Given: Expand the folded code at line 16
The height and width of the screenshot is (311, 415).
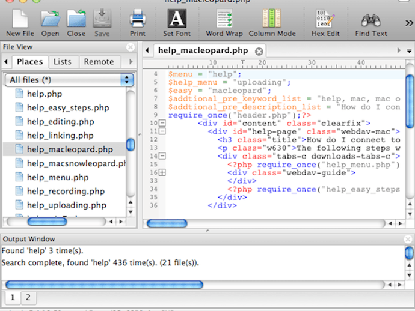Looking at the screenshot, I should click(x=162, y=172).
